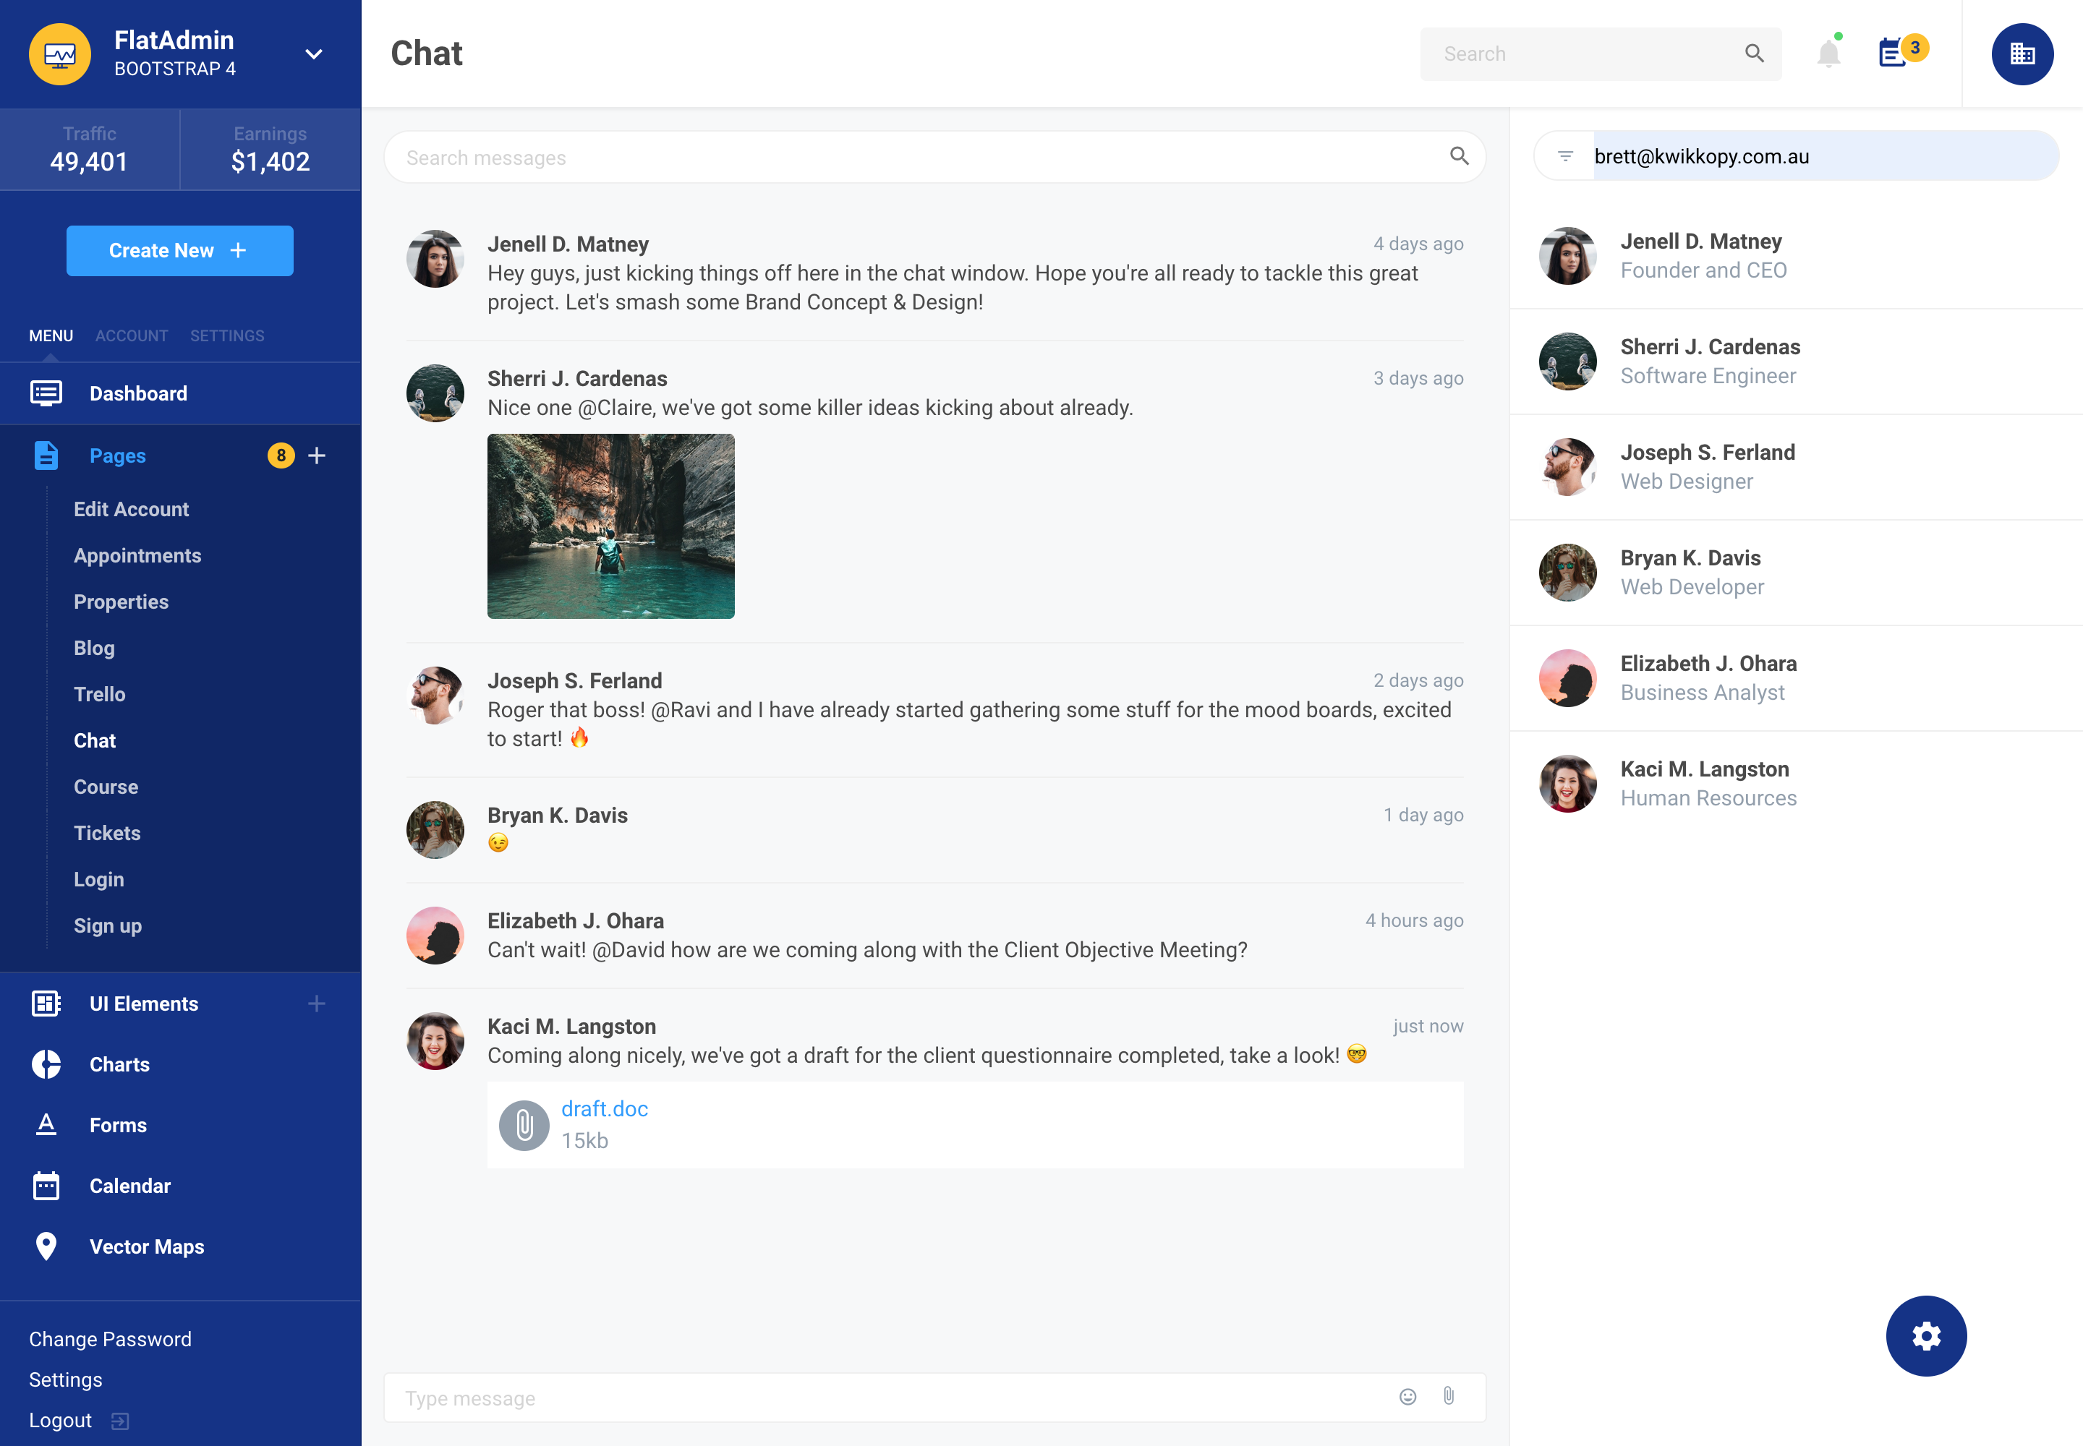Screen dimensions: 2083x1446
Task: Open the Tickets page
Action: click(x=107, y=833)
